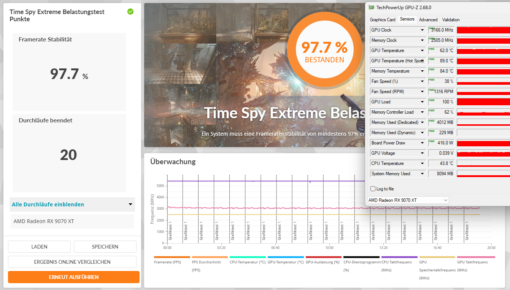
Task: Open the System Memory Used dropdown
Action: pyautogui.click(x=422, y=174)
